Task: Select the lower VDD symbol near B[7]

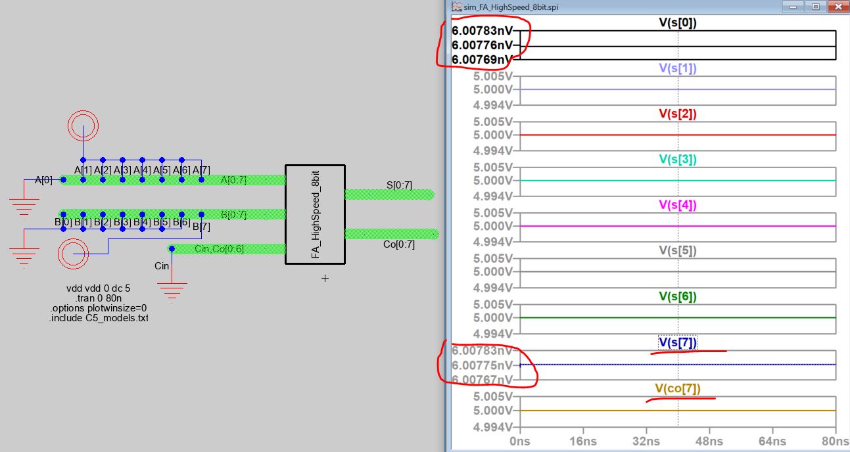Action: click(x=73, y=254)
